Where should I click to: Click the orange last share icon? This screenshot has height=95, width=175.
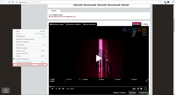pyautogui.click(x=144, y=30)
